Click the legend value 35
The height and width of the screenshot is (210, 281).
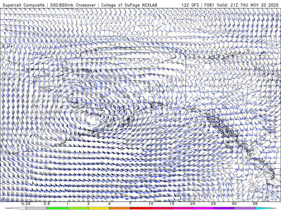point(255,204)
